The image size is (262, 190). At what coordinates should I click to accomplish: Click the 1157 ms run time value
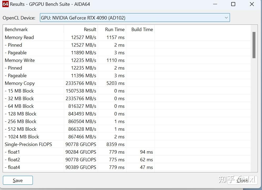(x=115, y=37)
